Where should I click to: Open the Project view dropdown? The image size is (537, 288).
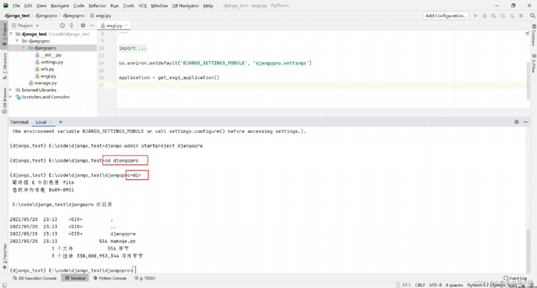tap(26, 26)
